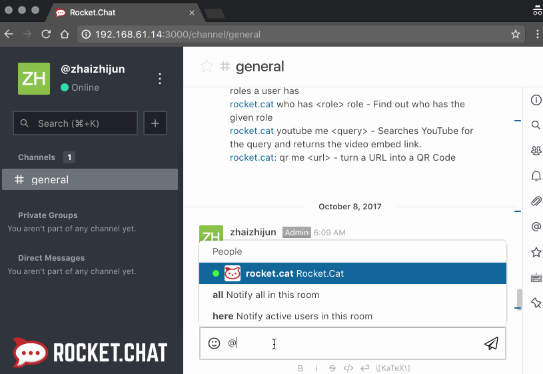
Task: Click the Admin role badge
Action: click(296, 232)
